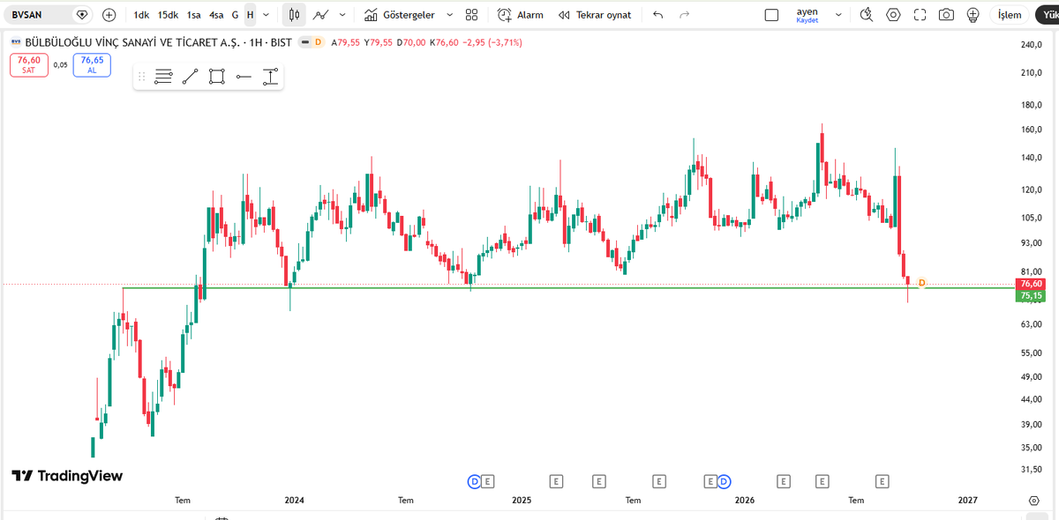
Task: Click last E marker before 2027
Action: point(881,481)
